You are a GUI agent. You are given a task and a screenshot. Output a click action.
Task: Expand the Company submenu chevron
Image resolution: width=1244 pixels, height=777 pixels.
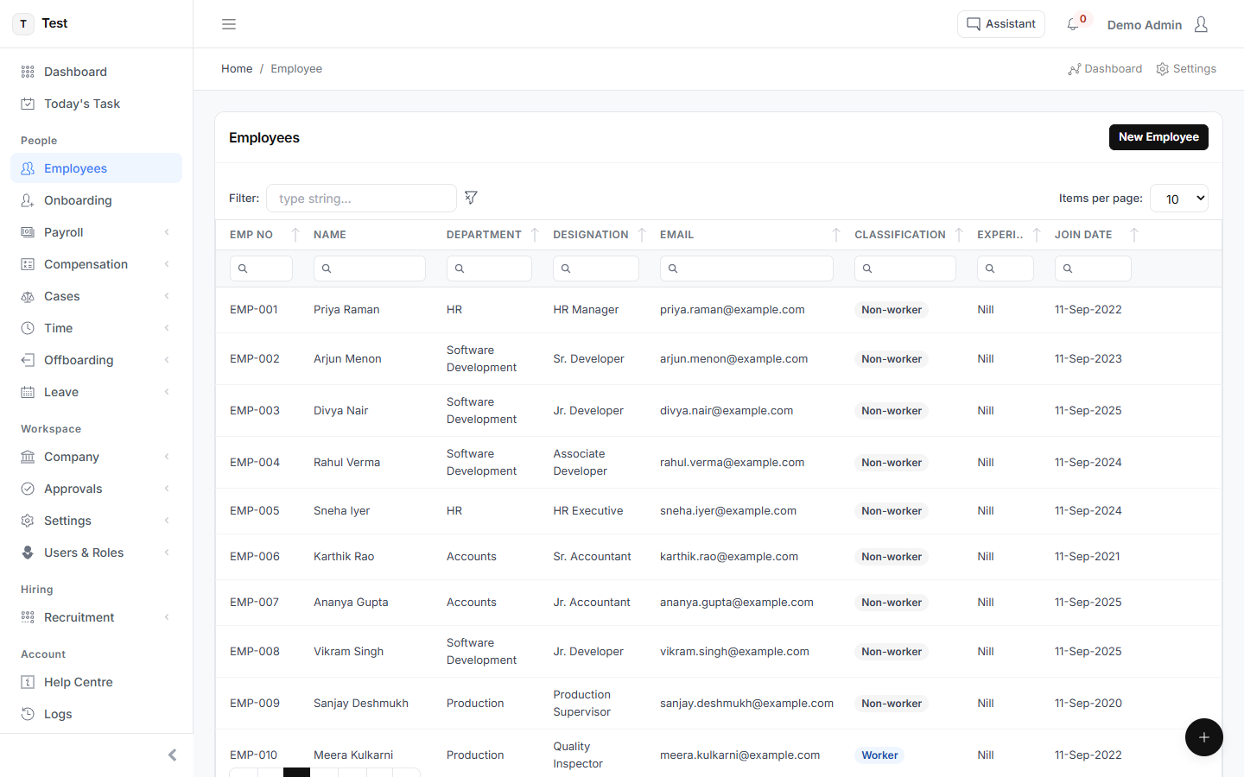point(167,457)
